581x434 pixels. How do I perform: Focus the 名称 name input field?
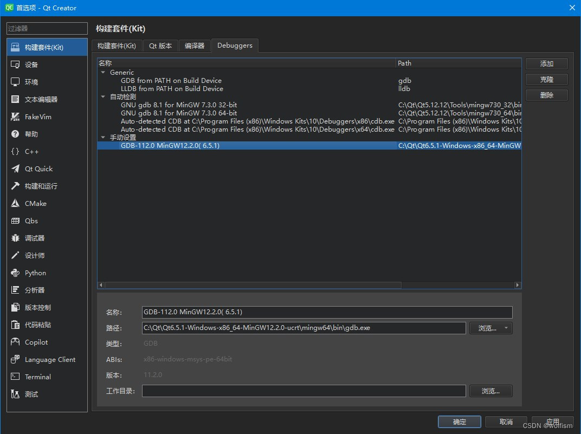pyautogui.click(x=327, y=312)
